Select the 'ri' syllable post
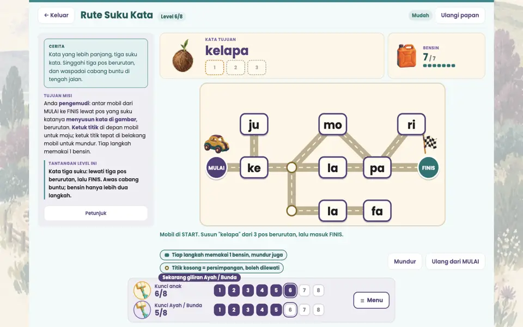This screenshot has width=523, height=327. pyautogui.click(x=411, y=124)
